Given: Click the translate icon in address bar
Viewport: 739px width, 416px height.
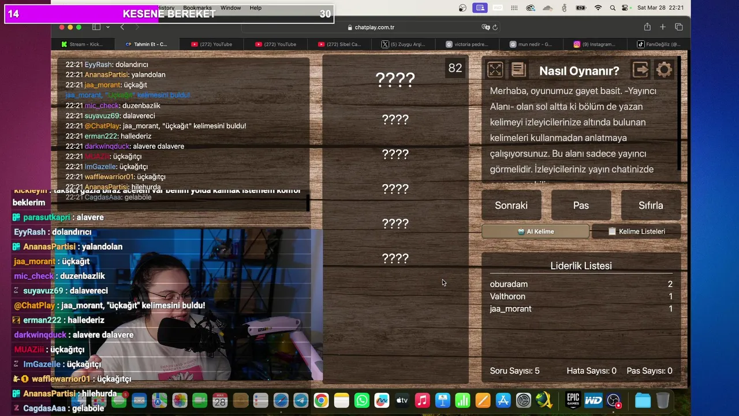Looking at the screenshot, I should pyautogui.click(x=486, y=27).
